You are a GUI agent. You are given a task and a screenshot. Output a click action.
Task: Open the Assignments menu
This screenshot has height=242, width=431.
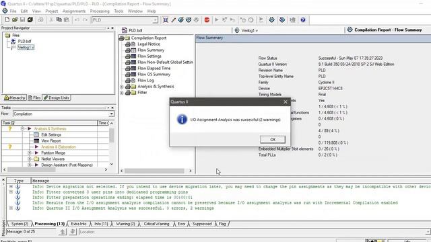pos(74,11)
